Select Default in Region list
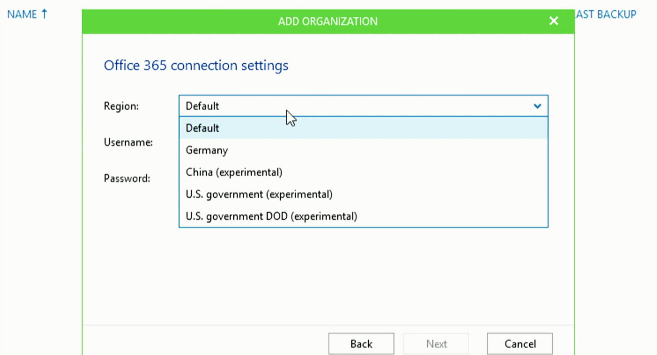The width and height of the screenshot is (657, 355). [x=363, y=128]
